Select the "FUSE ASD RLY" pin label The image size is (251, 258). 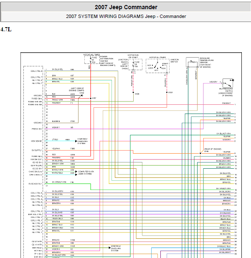35,184
